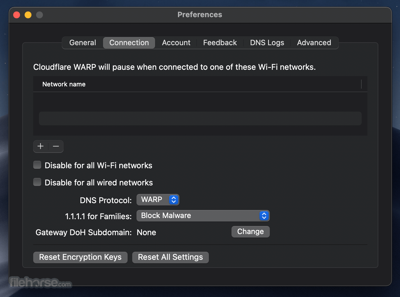Click the Gateway DoH Subdomain value None
The height and width of the screenshot is (297, 400).
point(146,232)
